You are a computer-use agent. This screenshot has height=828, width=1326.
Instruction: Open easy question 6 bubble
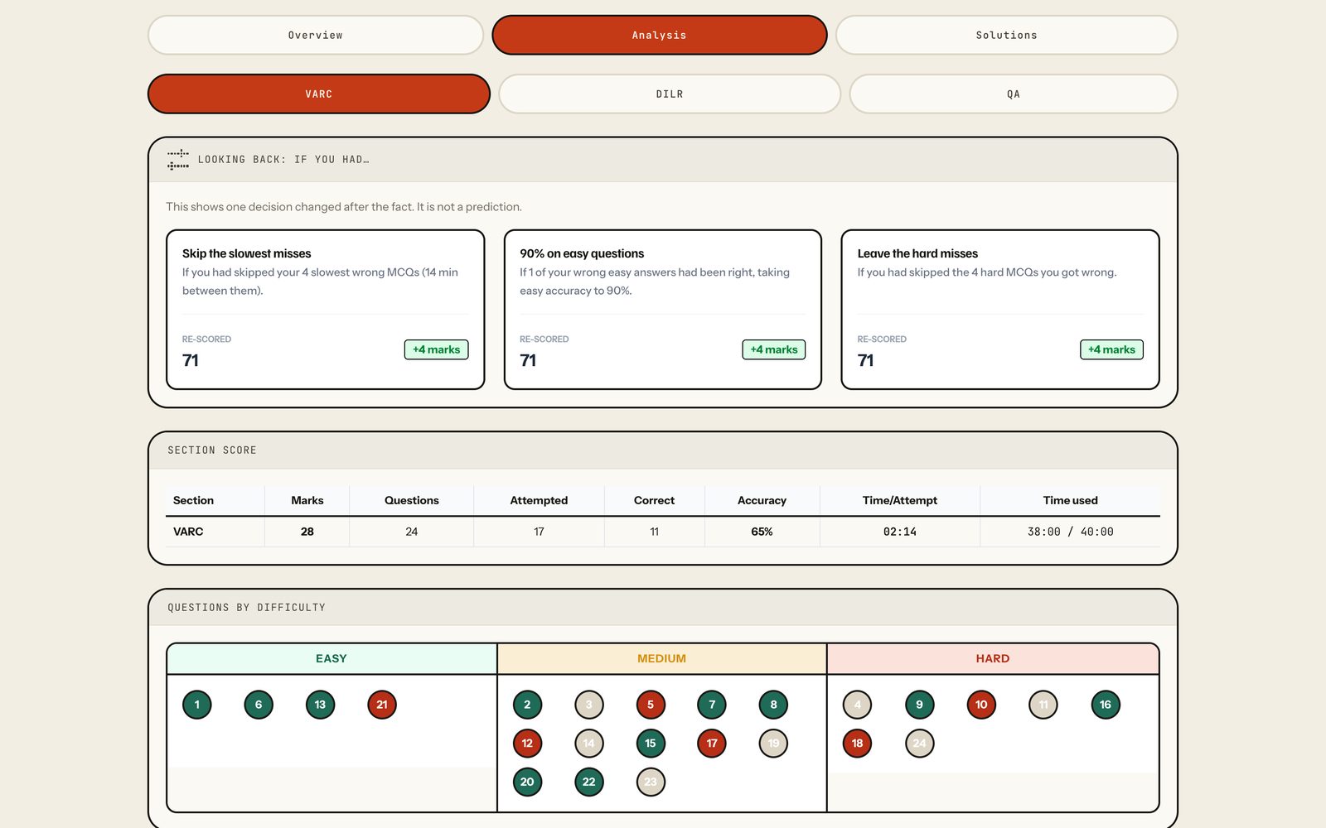click(259, 705)
